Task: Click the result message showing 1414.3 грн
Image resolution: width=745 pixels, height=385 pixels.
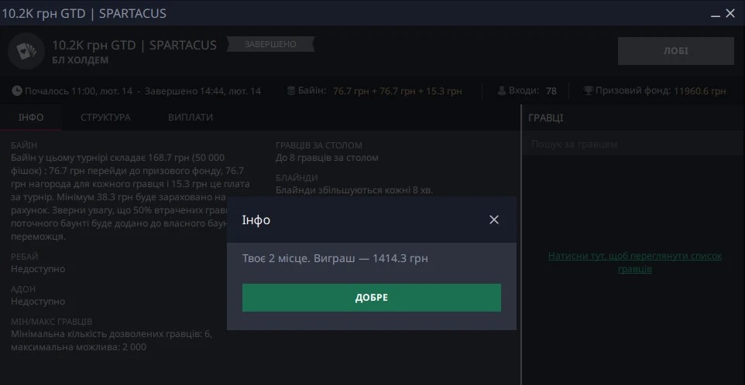Action: (x=335, y=258)
